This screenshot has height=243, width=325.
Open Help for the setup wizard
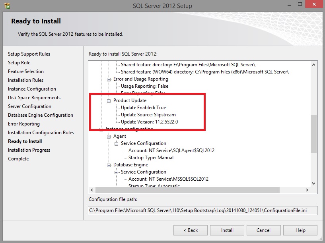pyautogui.click(x=300, y=230)
